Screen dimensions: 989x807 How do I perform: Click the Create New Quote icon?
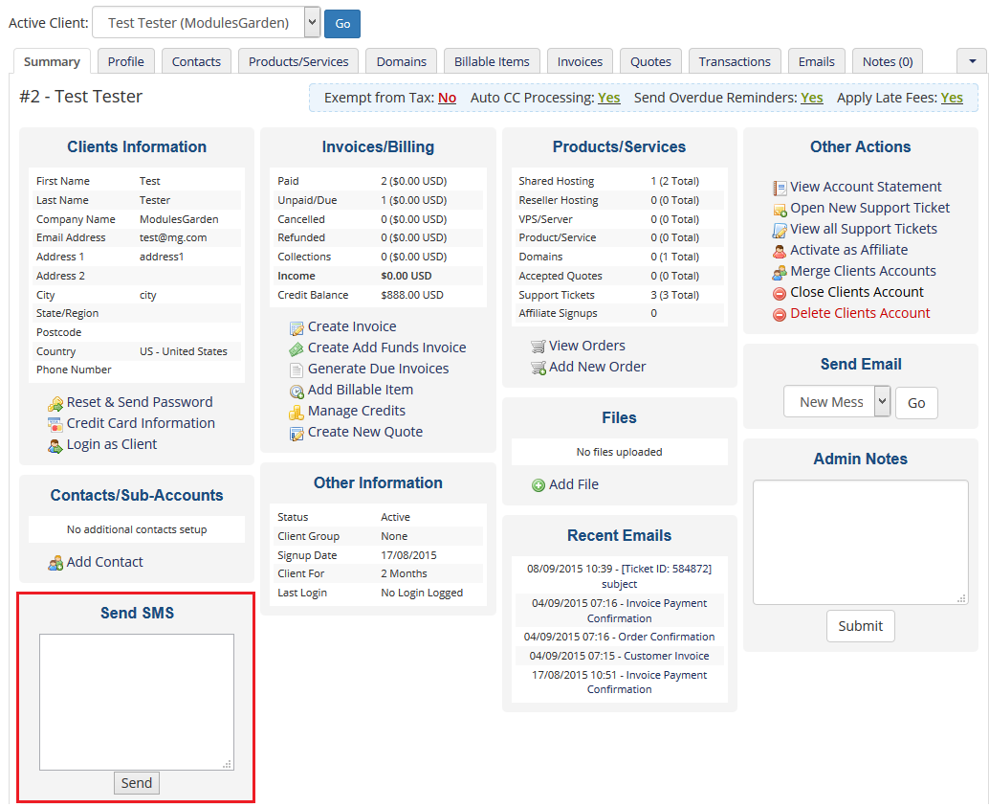tap(297, 434)
